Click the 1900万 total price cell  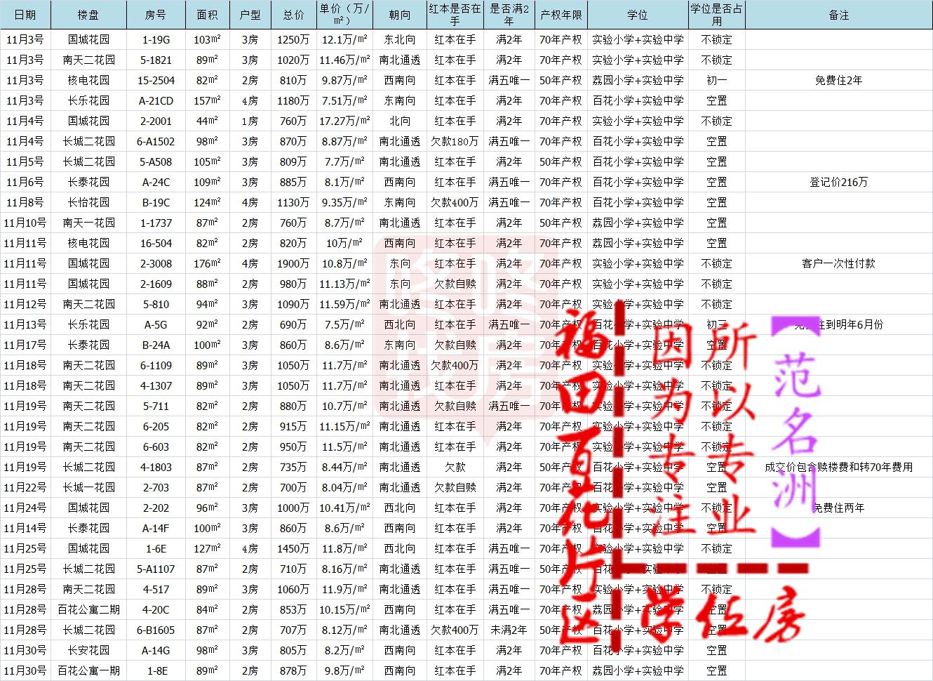[293, 264]
